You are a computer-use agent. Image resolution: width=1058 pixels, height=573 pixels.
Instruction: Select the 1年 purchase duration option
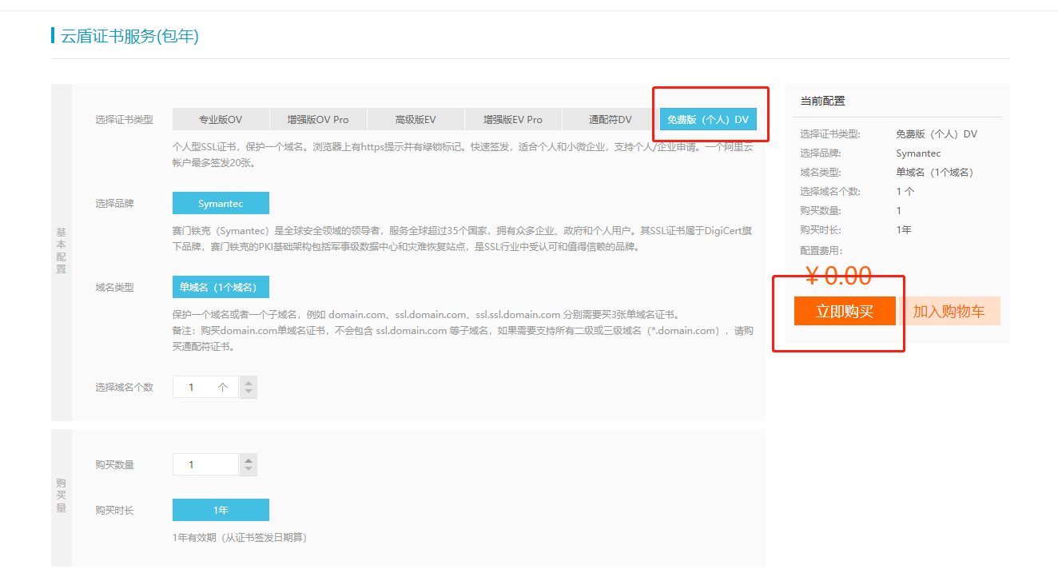coord(221,509)
